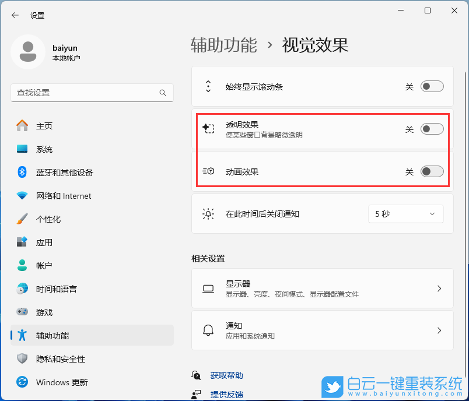Enable the 动画效果 switch

[432, 171]
